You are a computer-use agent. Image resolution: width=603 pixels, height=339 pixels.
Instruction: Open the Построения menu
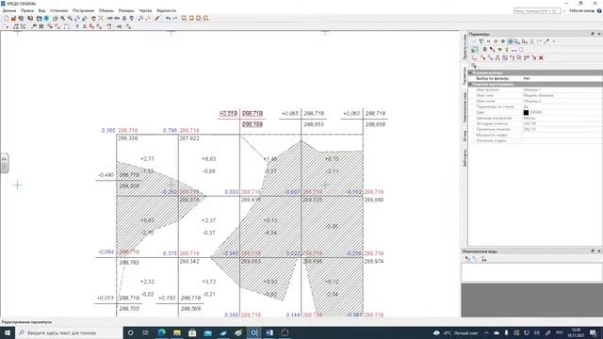click(83, 10)
